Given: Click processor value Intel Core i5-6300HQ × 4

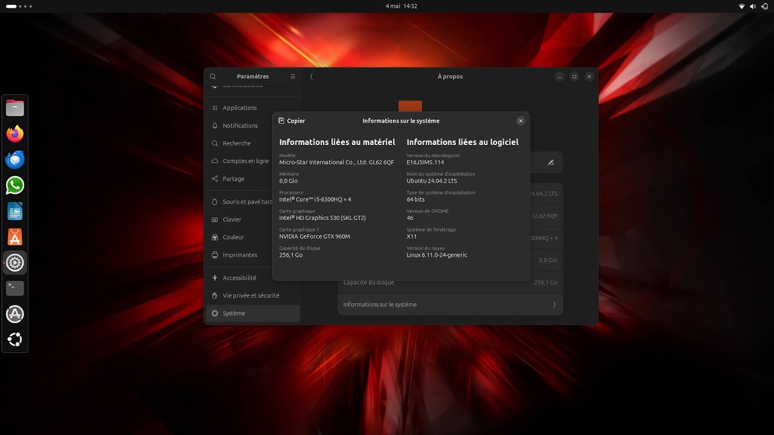Looking at the screenshot, I should click(315, 199).
